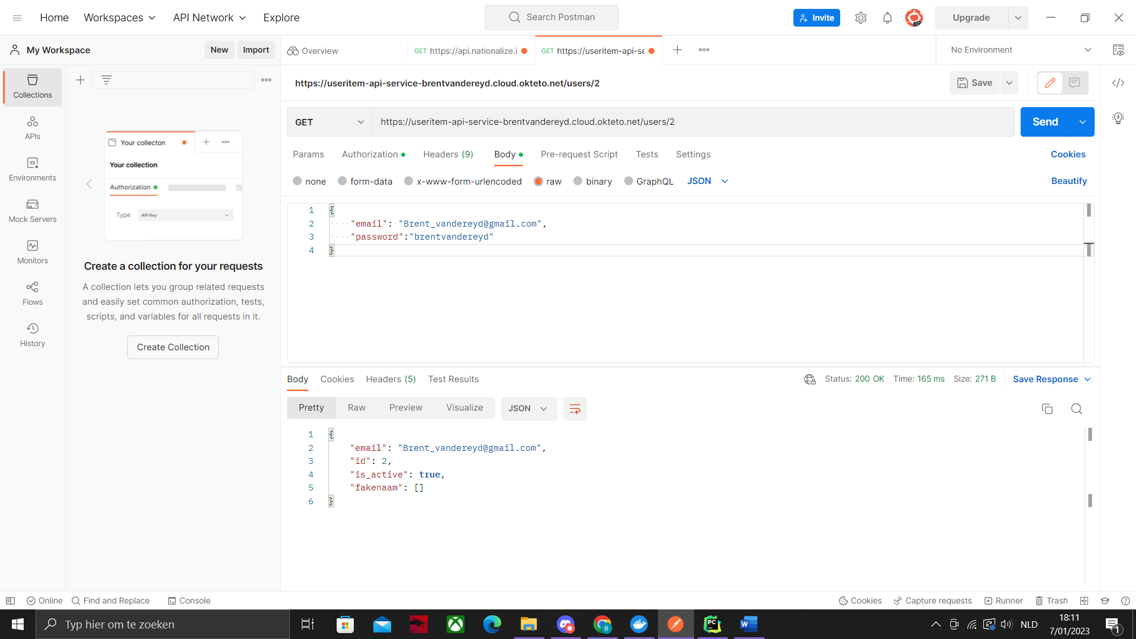The image size is (1136, 639).
Task: Open the Headers tab of the request
Action: pos(448,154)
